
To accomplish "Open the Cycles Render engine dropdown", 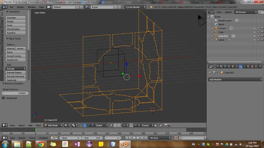I will click(135, 7).
